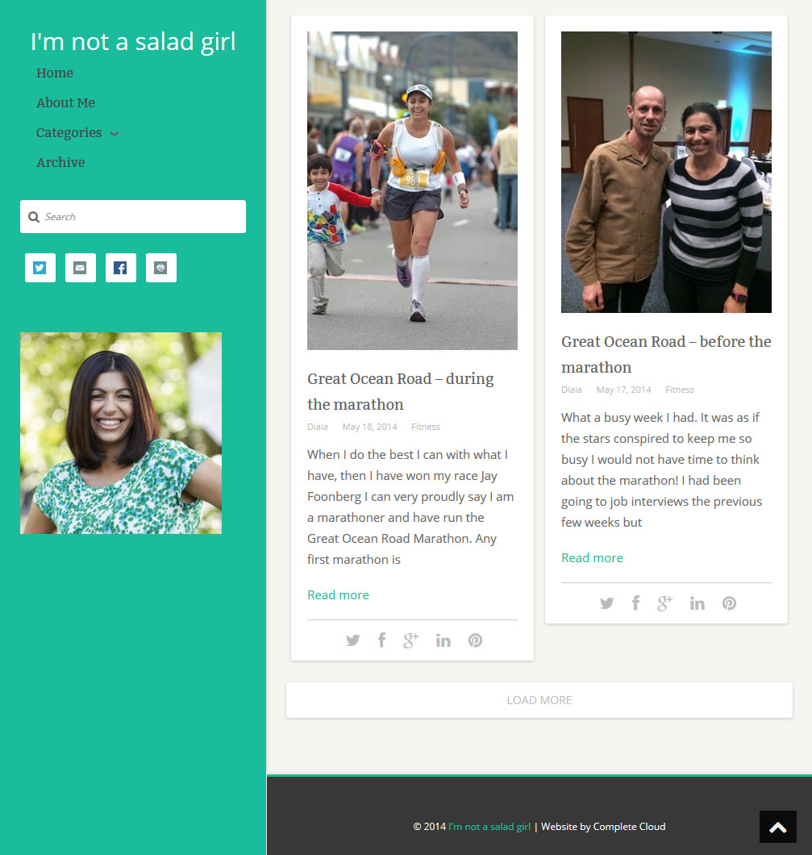
Task: Expand the Categories dropdown chevron
Action: pyautogui.click(x=115, y=134)
